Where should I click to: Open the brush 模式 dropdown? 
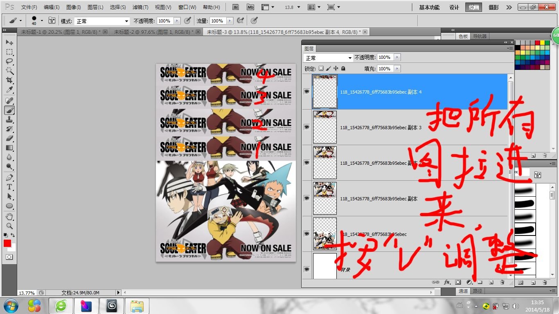[x=101, y=21]
